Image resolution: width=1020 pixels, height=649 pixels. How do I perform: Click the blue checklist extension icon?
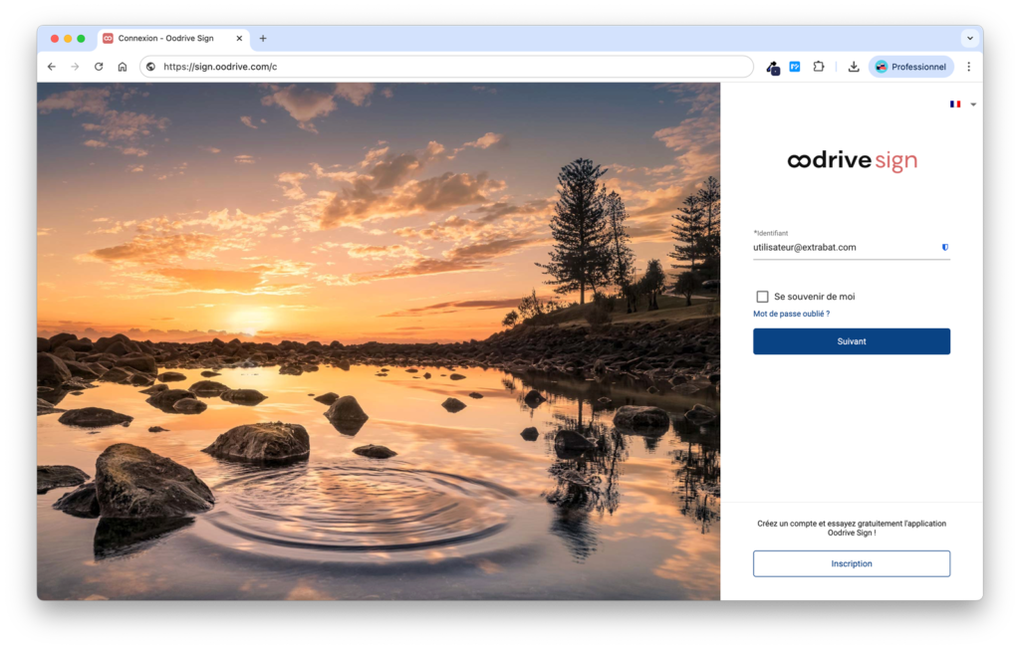[x=795, y=67]
